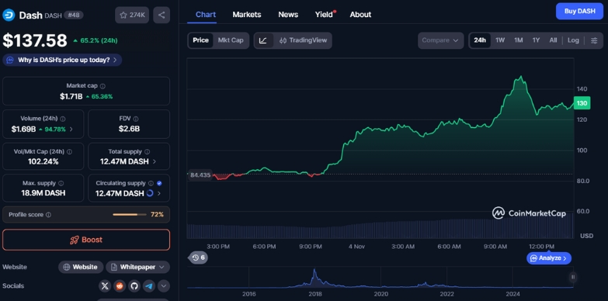Open the Yield tab
The image size is (608, 301).
point(324,14)
